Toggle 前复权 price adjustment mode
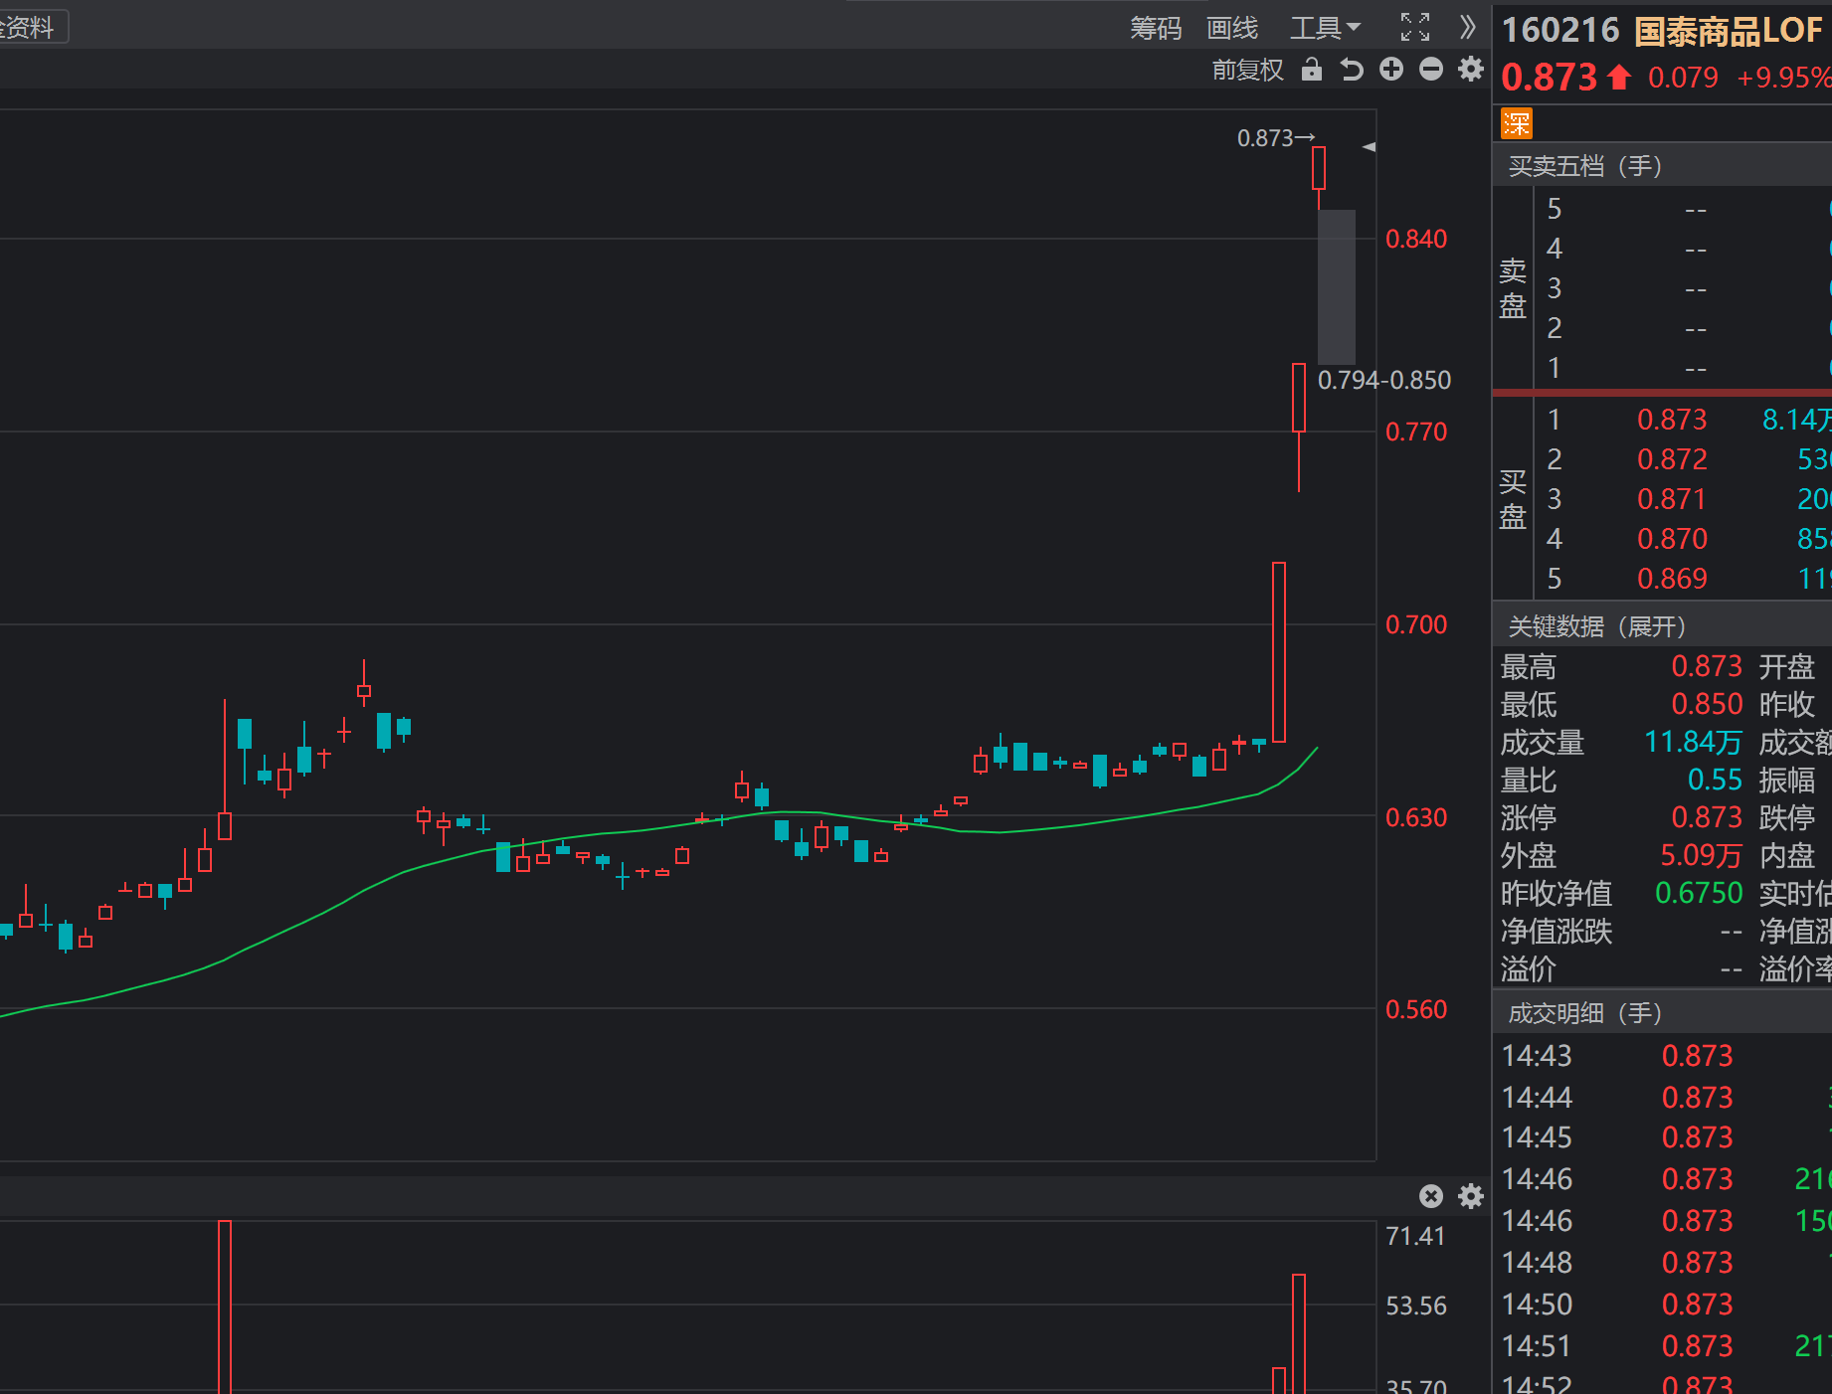 [x=1247, y=70]
